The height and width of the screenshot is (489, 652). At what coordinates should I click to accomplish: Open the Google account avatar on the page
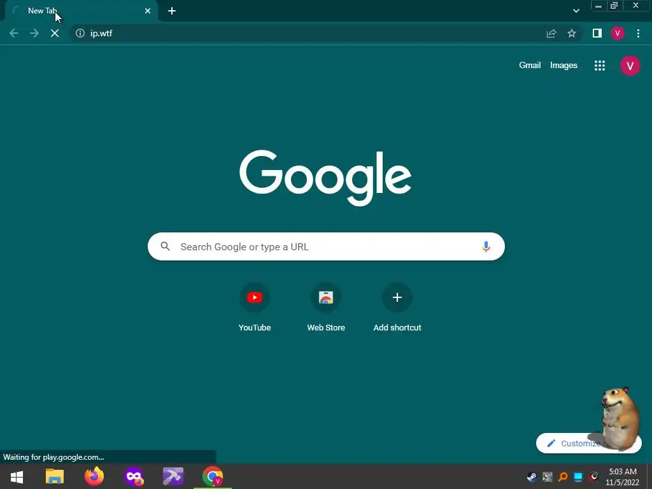click(630, 66)
